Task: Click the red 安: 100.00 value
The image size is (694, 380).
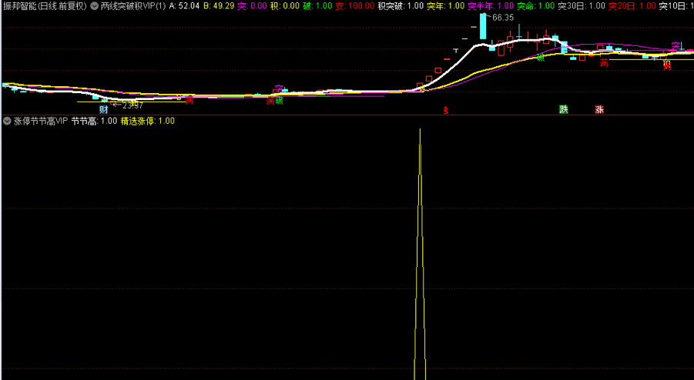Action: (x=355, y=5)
